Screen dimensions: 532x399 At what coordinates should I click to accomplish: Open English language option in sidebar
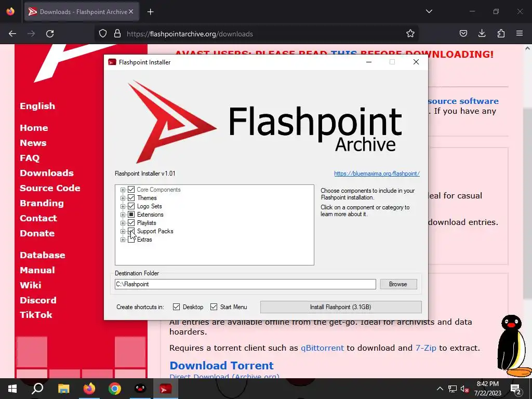37,106
